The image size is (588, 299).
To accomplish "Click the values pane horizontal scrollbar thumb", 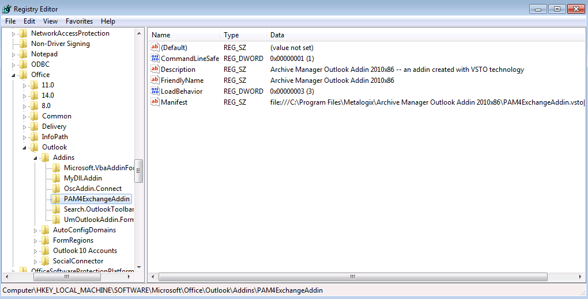I will click(x=353, y=277).
